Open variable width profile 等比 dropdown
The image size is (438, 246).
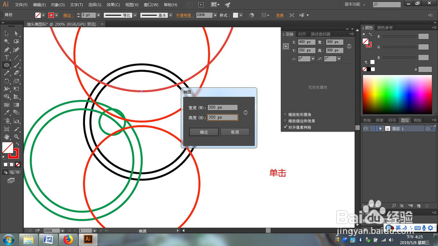[135, 15]
